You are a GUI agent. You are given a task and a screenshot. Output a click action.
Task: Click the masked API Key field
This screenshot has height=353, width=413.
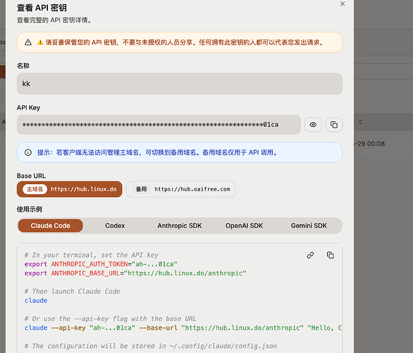(x=159, y=124)
